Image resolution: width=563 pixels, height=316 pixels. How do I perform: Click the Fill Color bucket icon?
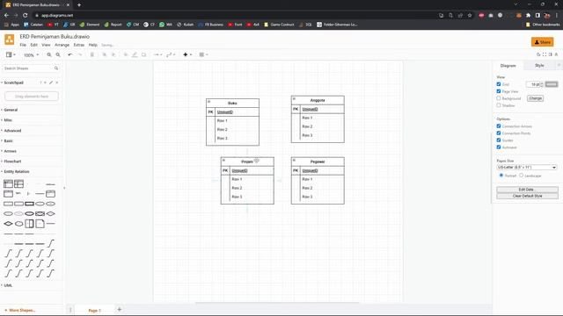[126, 54]
